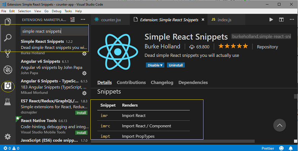Open the Debug view icon
This screenshot has height=151, width=298.
(x=8, y=70)
